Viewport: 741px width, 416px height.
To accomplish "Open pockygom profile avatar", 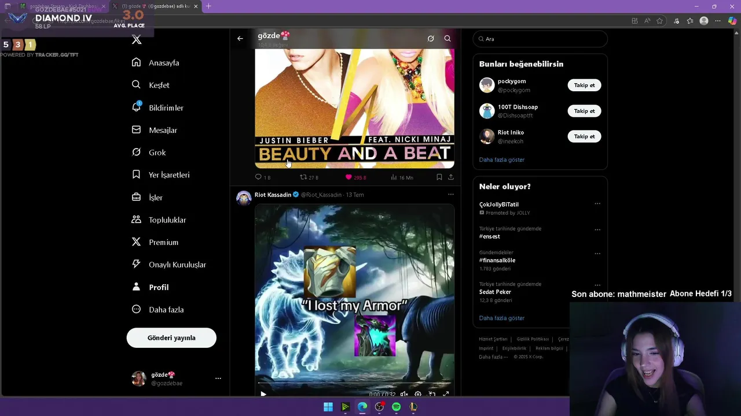I will click(487, 85).
